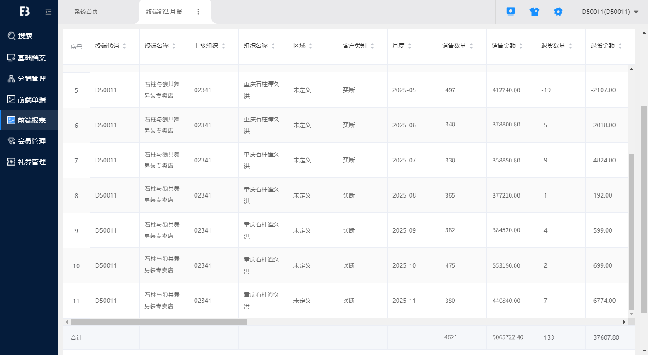The width and height of the screenshot is (648, 355).
Task: Open 分销管理 sidebar menu
Action: [x=32, y=79]
